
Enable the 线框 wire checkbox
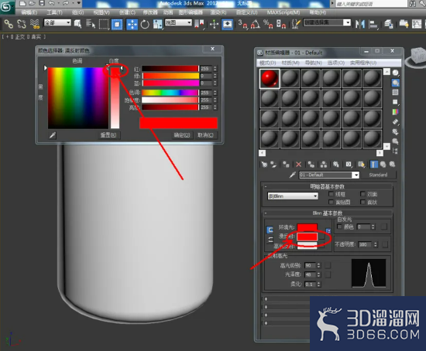pos(331,194)
